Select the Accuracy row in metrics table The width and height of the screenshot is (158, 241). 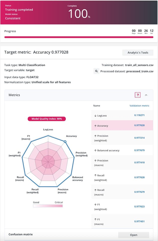click(x=122, y=125)
